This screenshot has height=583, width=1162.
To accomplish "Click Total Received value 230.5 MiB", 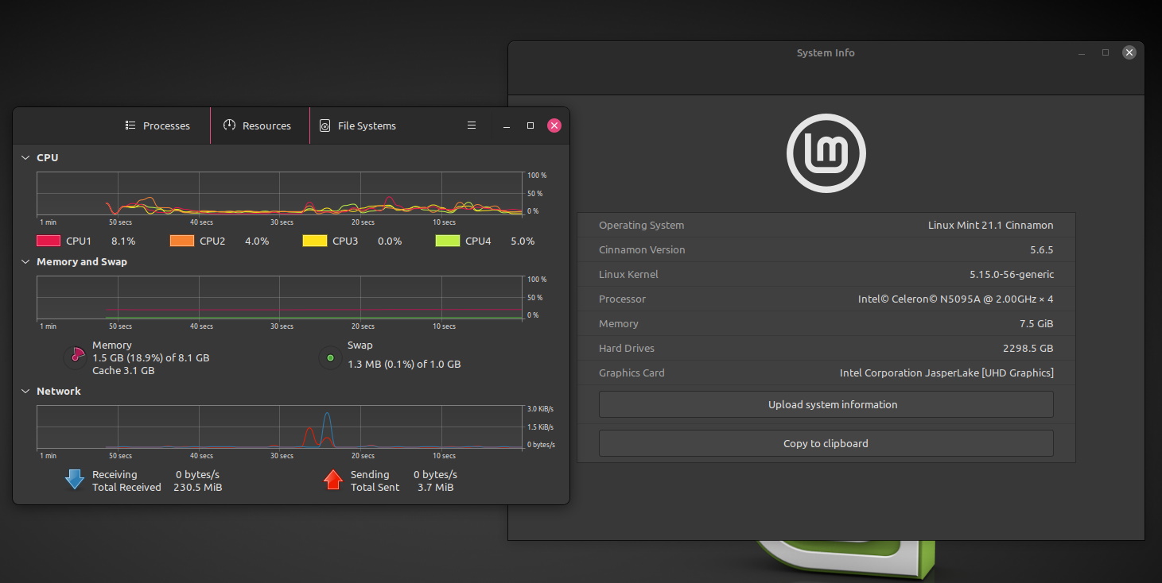I will pyautogui.click(x=197, y=487).
